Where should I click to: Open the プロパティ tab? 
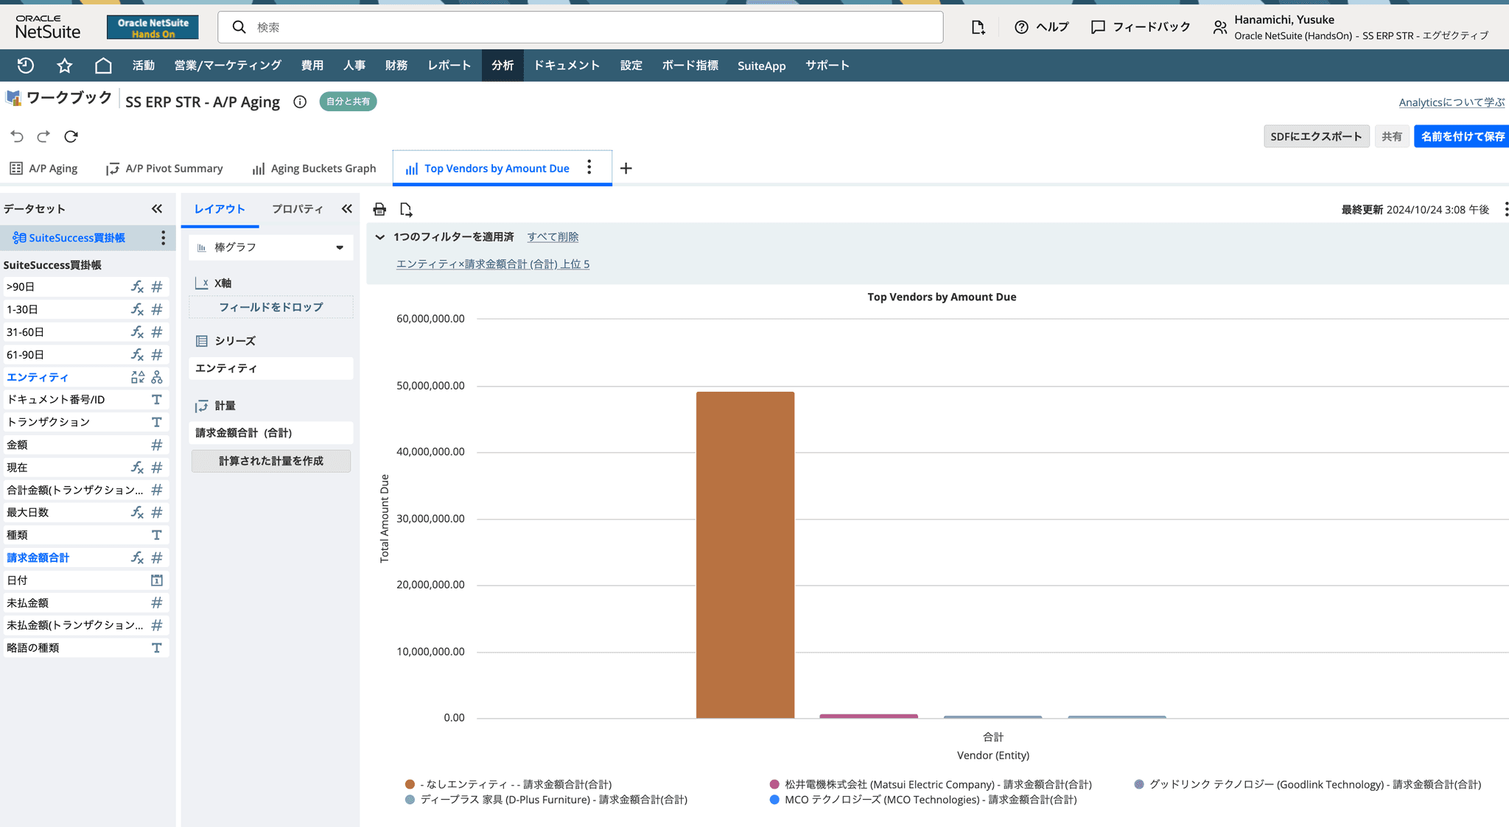297,209
